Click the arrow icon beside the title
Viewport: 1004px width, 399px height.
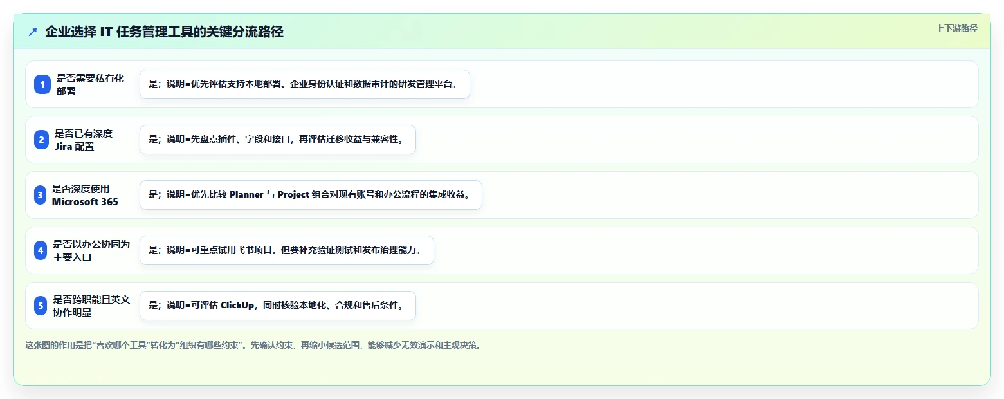point(33,32)
